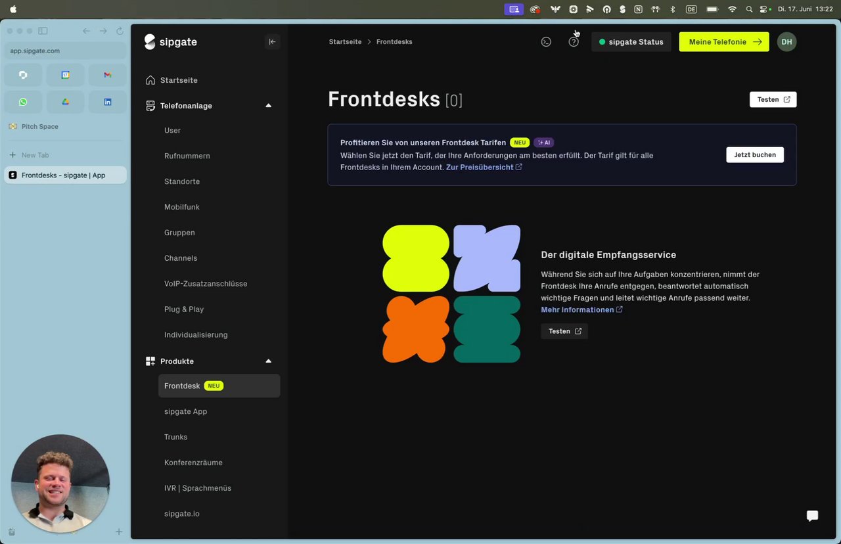Open sipgate App in the sidebar
This screenshot has height=544, width=841.
185,411
